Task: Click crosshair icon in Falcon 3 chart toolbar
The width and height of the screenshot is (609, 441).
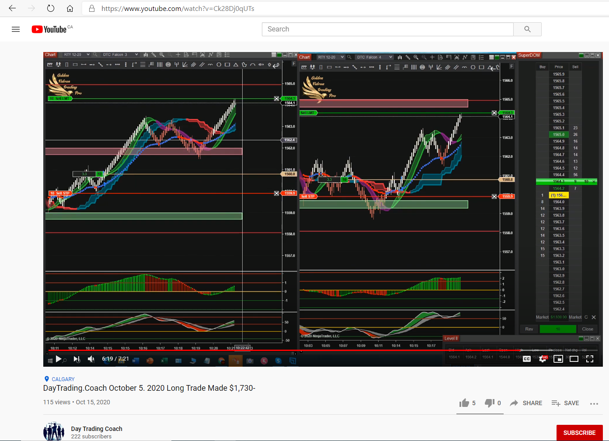Action: point(178,55)
